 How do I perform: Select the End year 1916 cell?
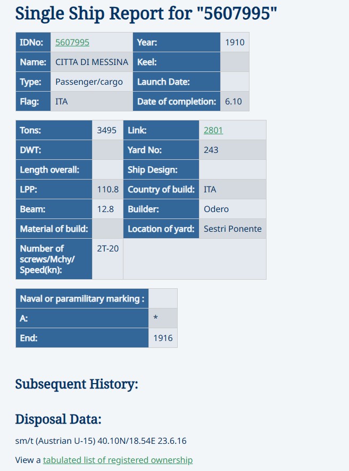tap(163, 338)
